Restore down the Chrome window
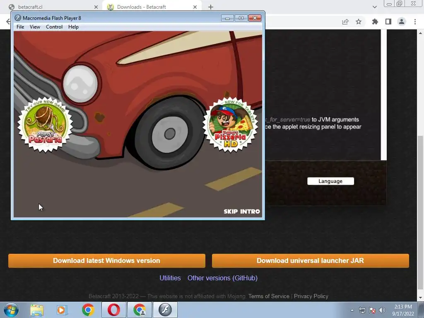This screenshot has height=318, width=424. (400, 4)
